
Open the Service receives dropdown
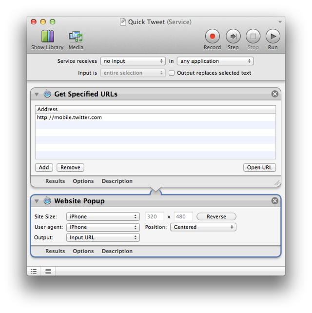(x=133, y=61)
